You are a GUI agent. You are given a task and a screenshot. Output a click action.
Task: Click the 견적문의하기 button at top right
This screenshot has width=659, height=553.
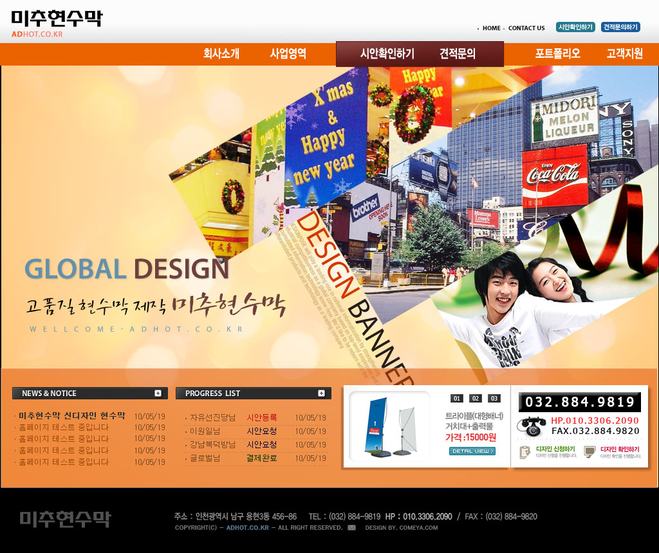tap(620, 27)
